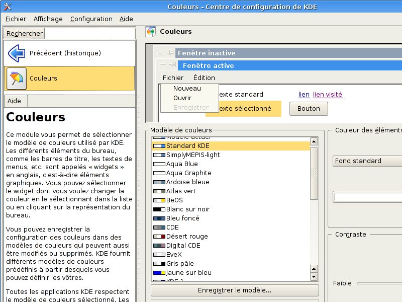Click the Blanc sur noir preview icon
The image size is (402, 302).
[x=159, y=209]
